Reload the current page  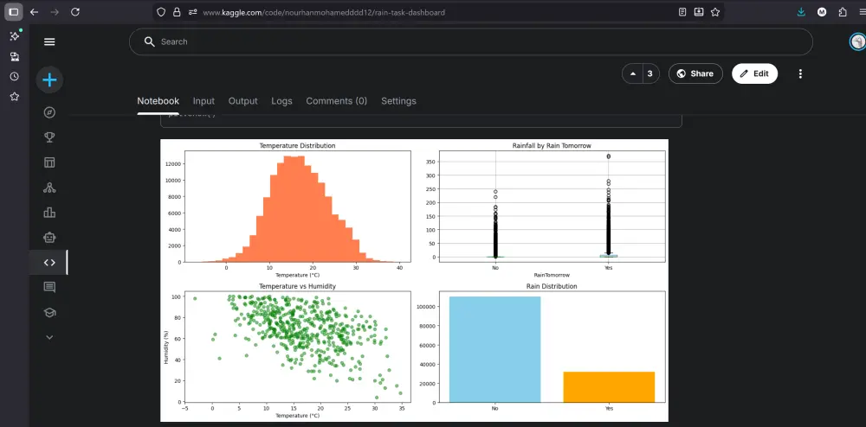[x=75, y=12]
